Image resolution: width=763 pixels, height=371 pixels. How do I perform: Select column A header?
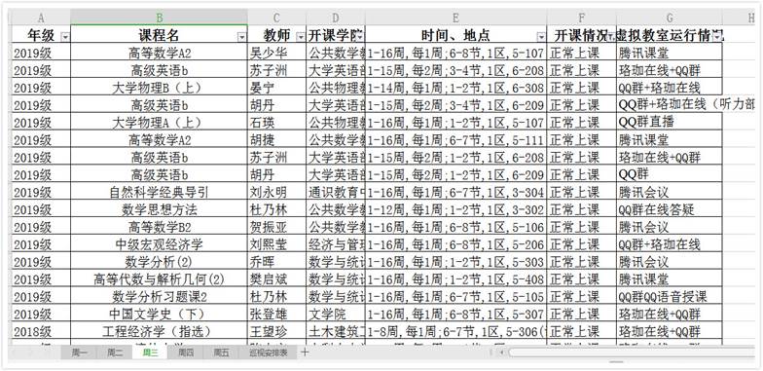[41, 18]
